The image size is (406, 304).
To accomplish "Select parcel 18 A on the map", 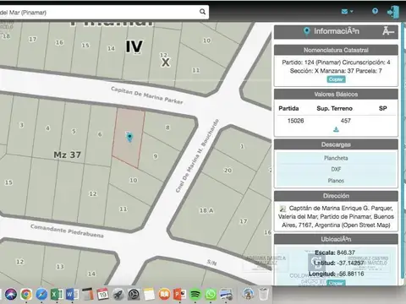I will 206,210.
